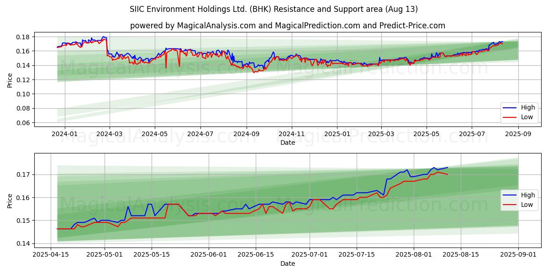Click the 2024-09 tick label
The image size is (548, 274).
coord(247,134)
